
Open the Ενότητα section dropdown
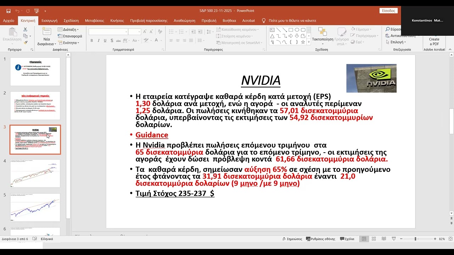[68, 43]
